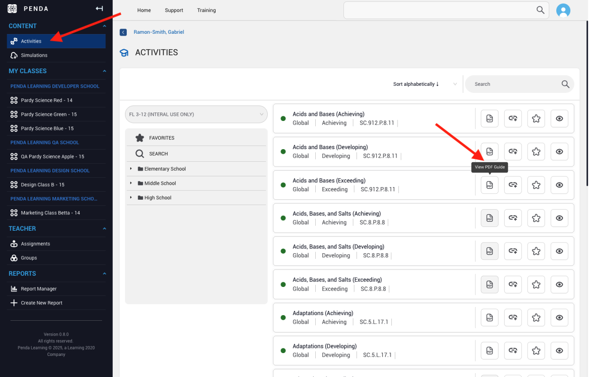Open the FL 3-12 curriculum dropdown
The height and width of the screenshot is (377, 592).
pos(196,114)
